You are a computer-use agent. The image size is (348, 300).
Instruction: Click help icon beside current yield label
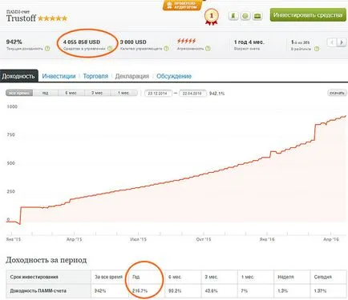pyautogui.click(x=47, y=49)
